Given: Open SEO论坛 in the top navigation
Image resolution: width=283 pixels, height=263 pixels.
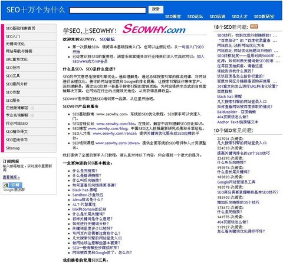Looking at the screenshot, I should point(195,16).
